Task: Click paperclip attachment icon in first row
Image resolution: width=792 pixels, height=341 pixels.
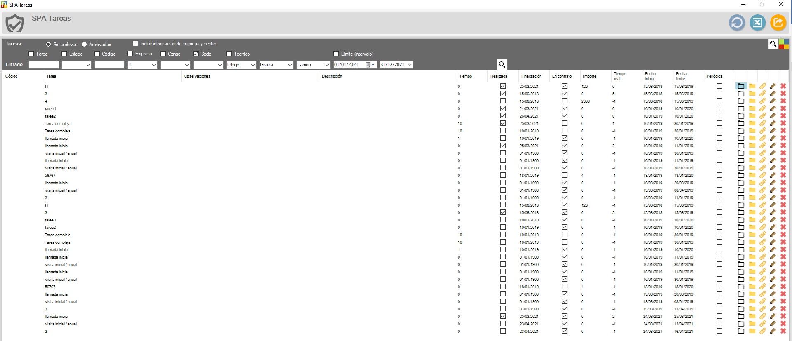Action: (x=762, y=86)
